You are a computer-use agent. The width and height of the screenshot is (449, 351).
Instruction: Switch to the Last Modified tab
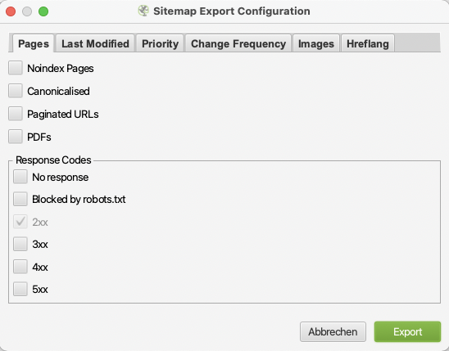pyautogui.click(x=95, y=43)
